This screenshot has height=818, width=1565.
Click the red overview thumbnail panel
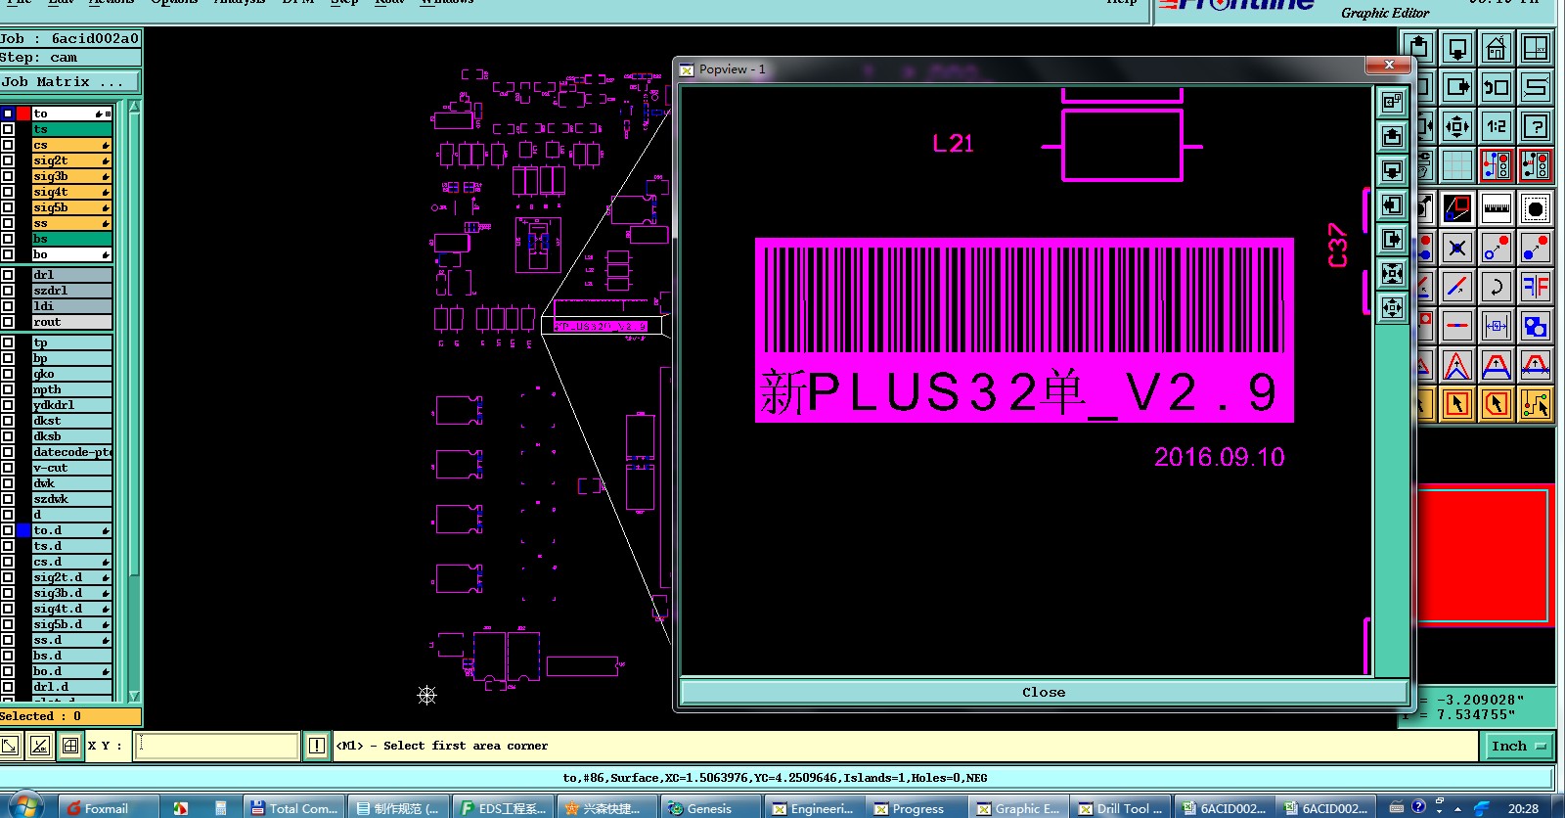click(1483, 555)
